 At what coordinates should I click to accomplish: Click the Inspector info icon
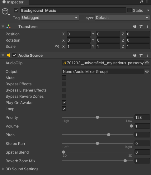(4, 2)
